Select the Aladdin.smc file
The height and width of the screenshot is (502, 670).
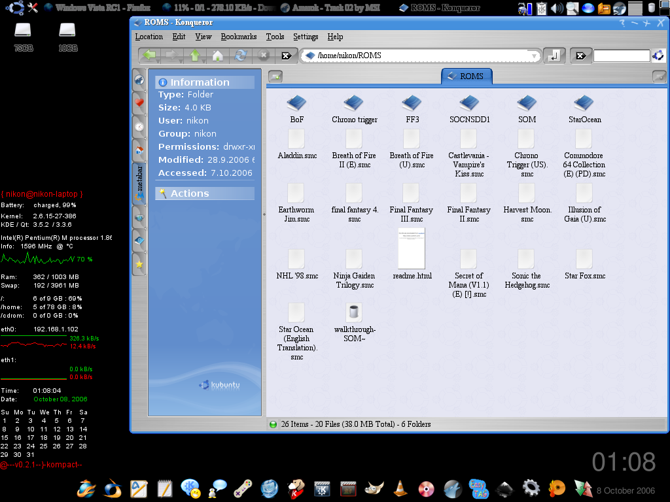tap(297, 145)
